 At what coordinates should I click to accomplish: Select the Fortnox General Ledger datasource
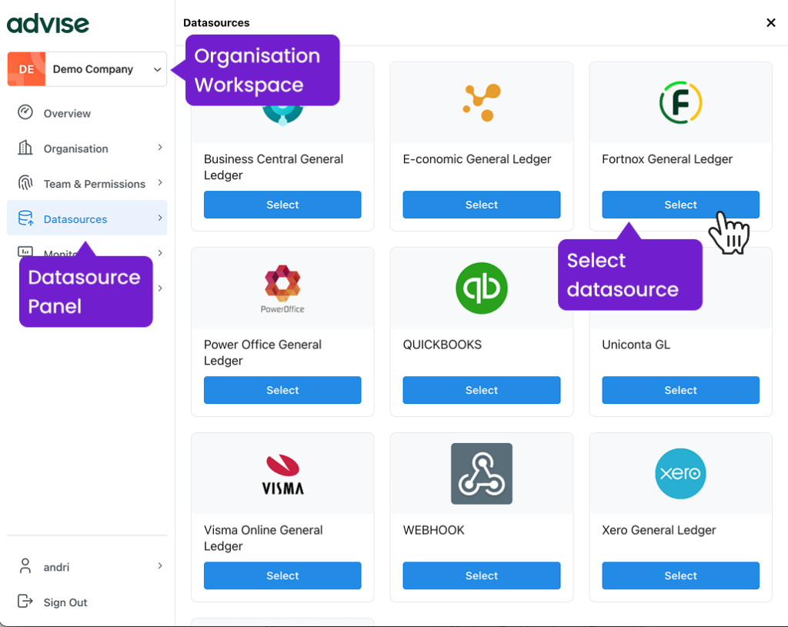coord(680,205)
